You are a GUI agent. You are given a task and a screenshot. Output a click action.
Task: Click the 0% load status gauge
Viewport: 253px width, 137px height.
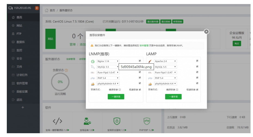pyautogui.click(x=60, y=82)
